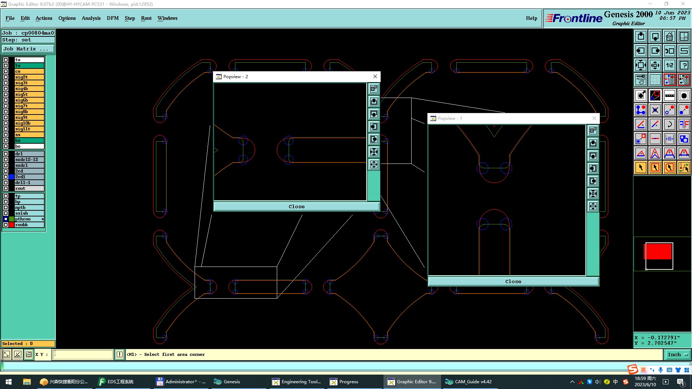Toggle the rout layer checkbox
This screenshot has width=692, height=389.
[6, 188]
